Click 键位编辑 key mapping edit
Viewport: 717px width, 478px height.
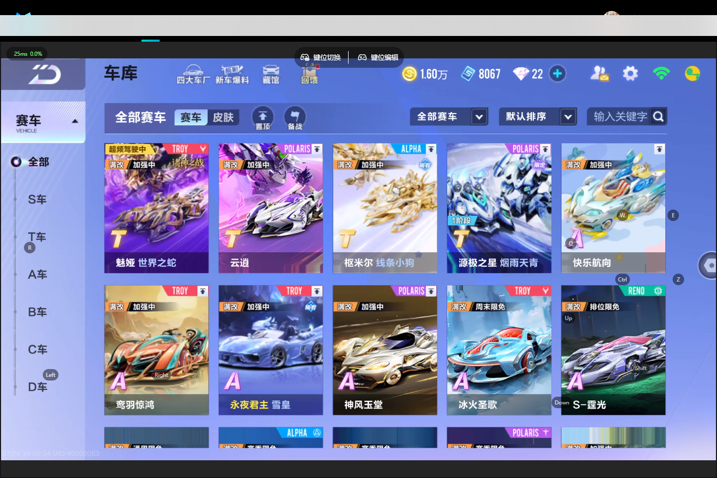[x=378, y=57]
